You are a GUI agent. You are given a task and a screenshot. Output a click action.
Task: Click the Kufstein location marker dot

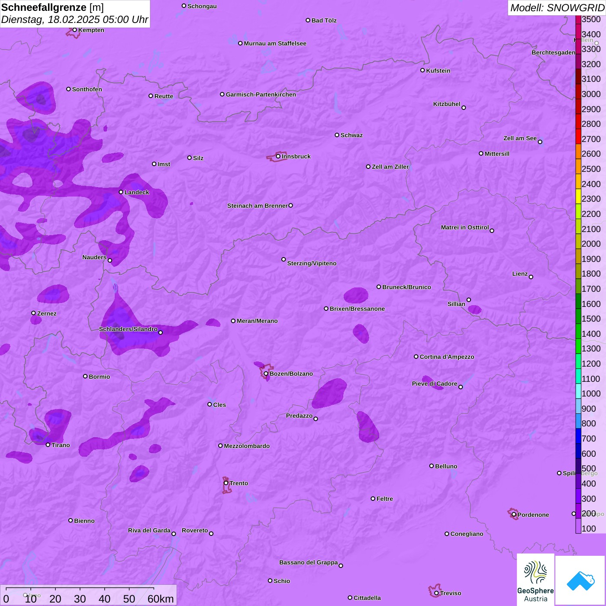point(422,70)
